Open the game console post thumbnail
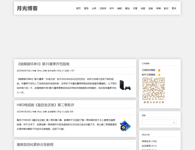The height and width of the screenshot is (150, 195). pyautogui.click(x=125, y=85)
